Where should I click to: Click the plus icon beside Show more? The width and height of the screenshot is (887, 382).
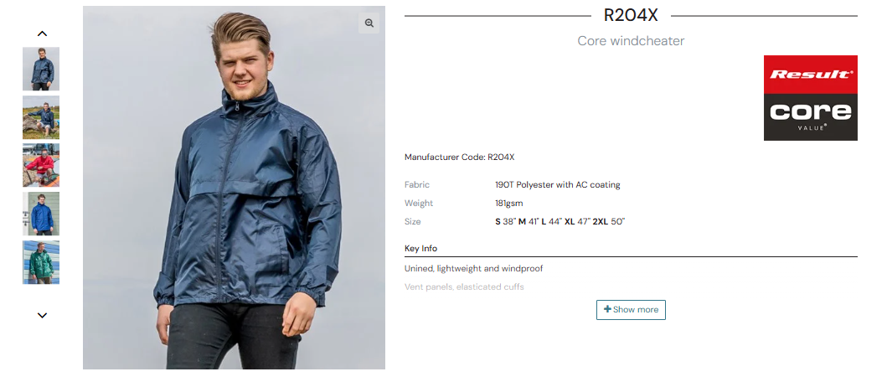(607, 309)
